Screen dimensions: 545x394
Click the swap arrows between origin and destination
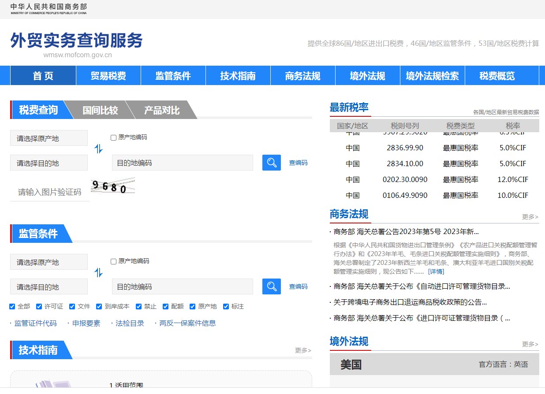click(x=99, y=149)
